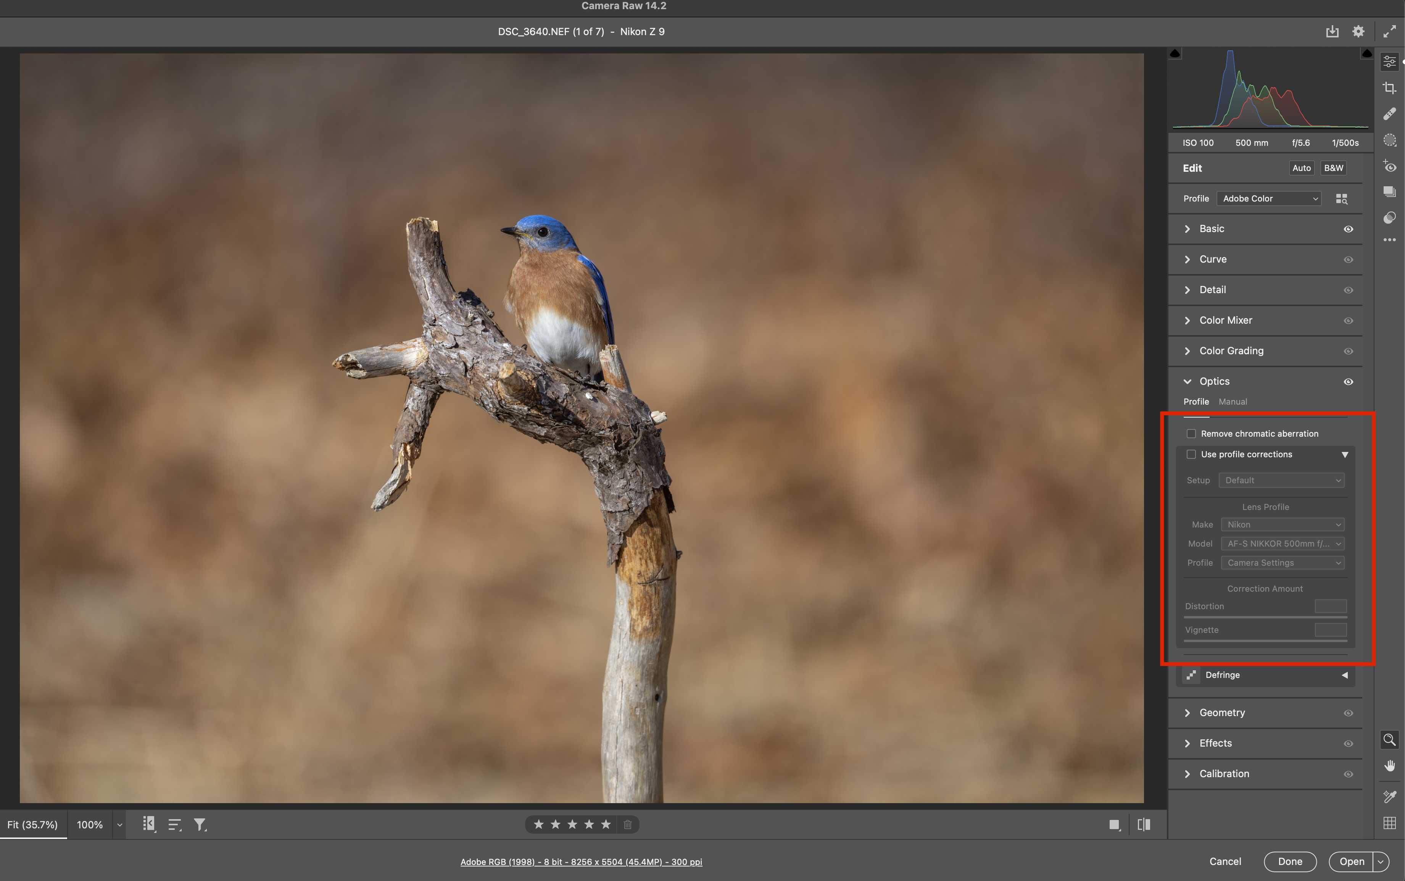Check Use profile corrections
This screenshot has height=881, width=1405.
1191,455
